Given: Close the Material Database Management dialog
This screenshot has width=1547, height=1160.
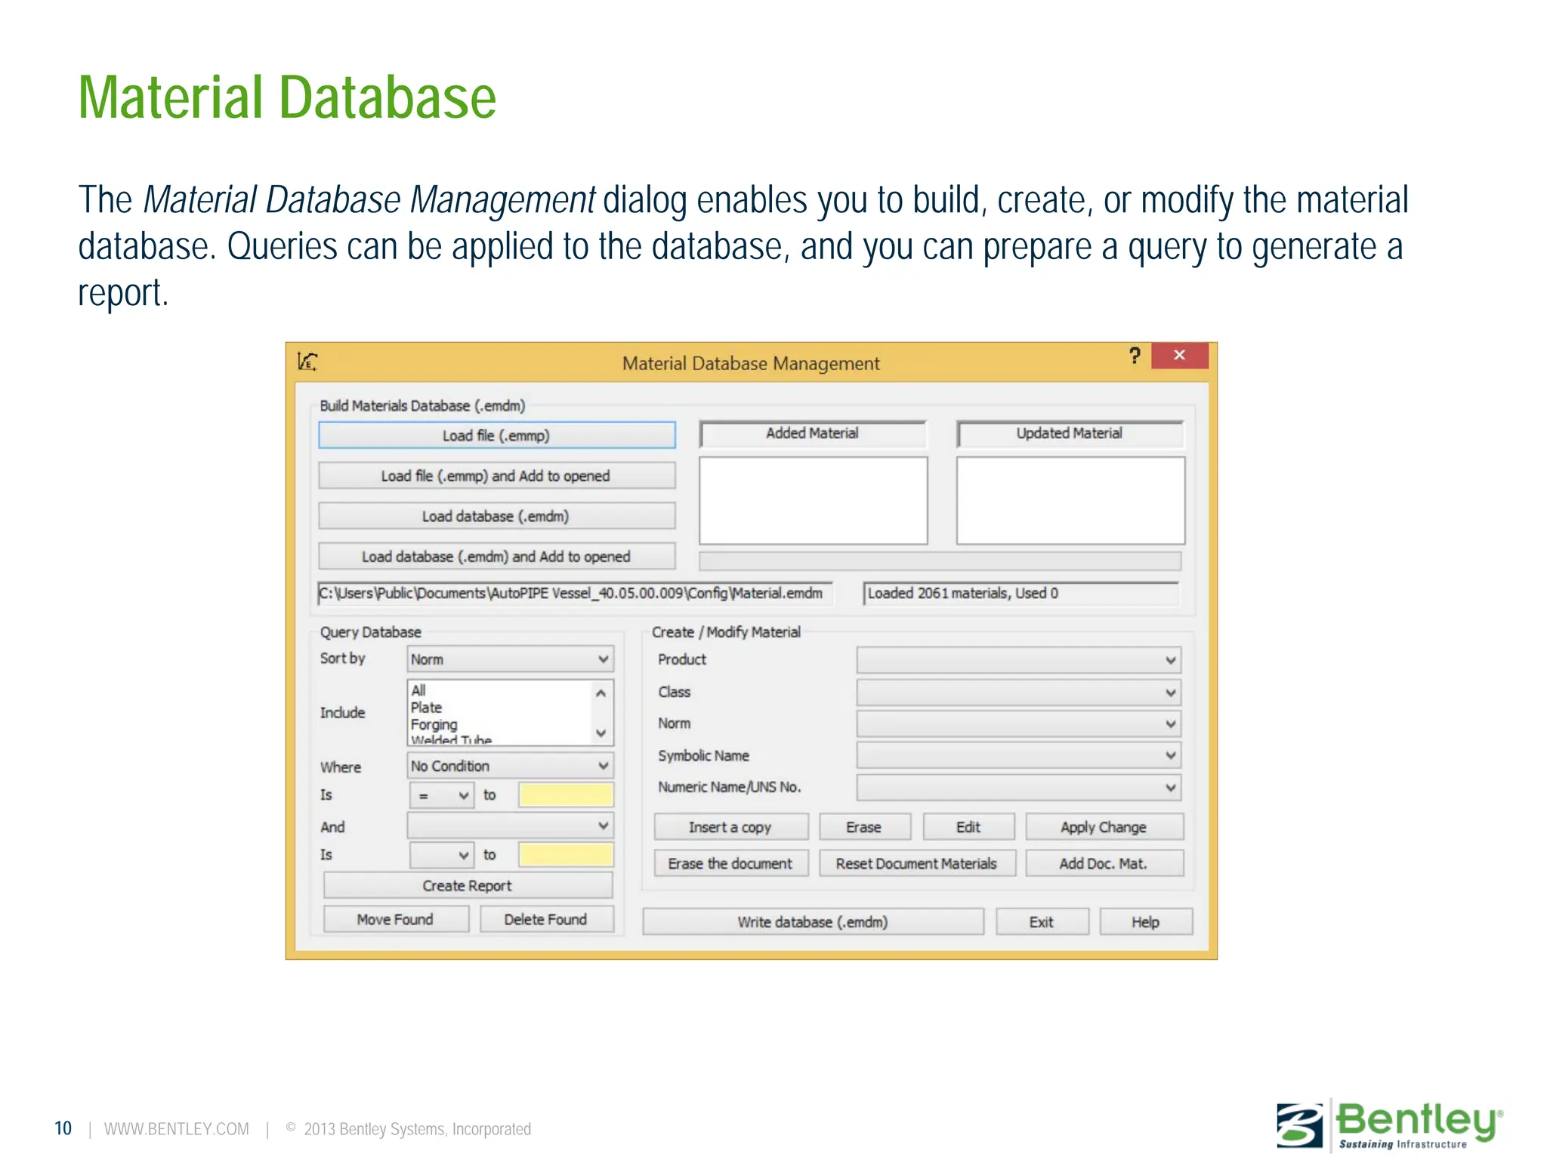Looking at the screenshot, I should 1179,355.
